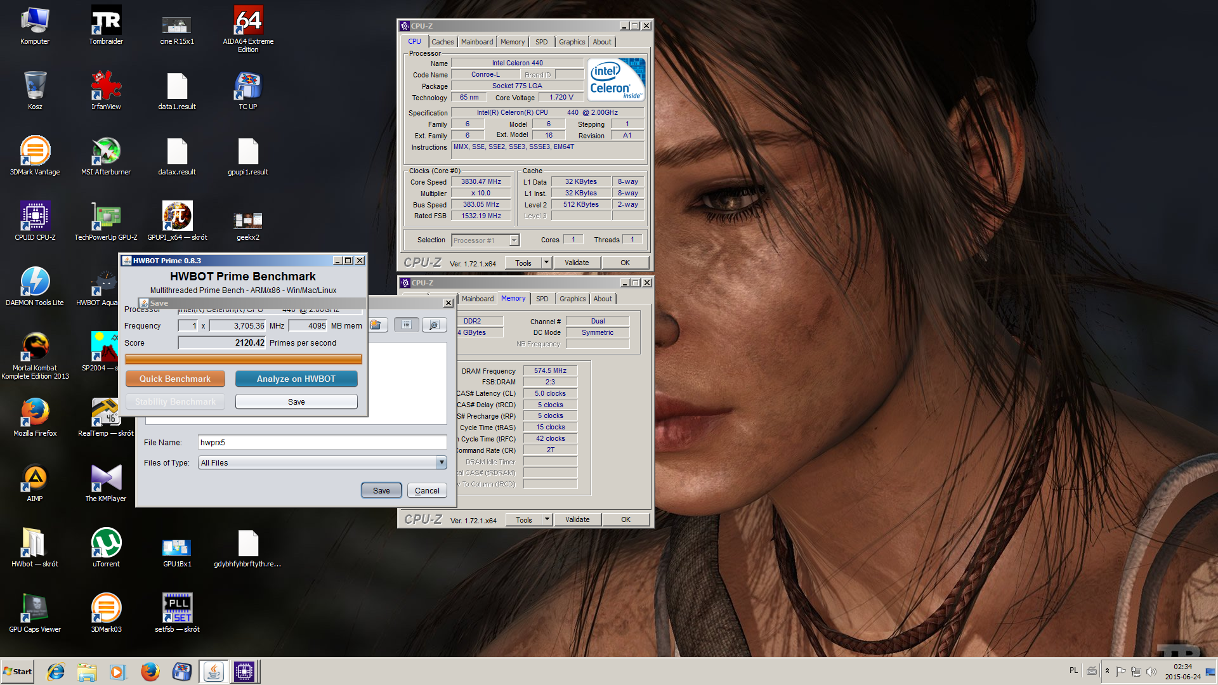Switch to Graphics tab in upper CPU-Z
Viewport: 1218px width, 685px height.
pyautogui.click(x=572, y=42)
